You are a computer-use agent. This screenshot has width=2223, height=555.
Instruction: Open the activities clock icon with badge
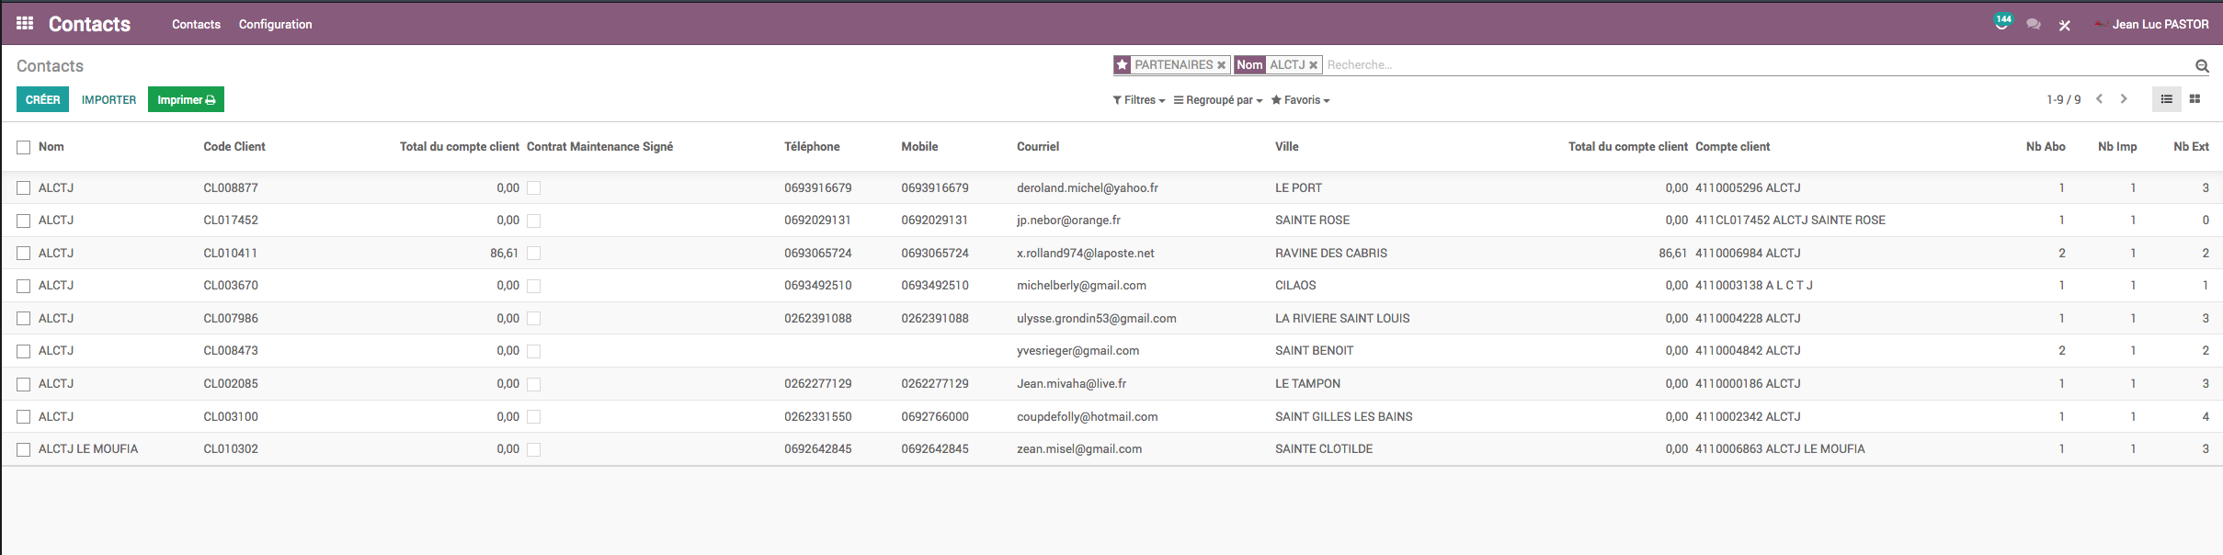pyautogui.click(x=2001, y=24)
